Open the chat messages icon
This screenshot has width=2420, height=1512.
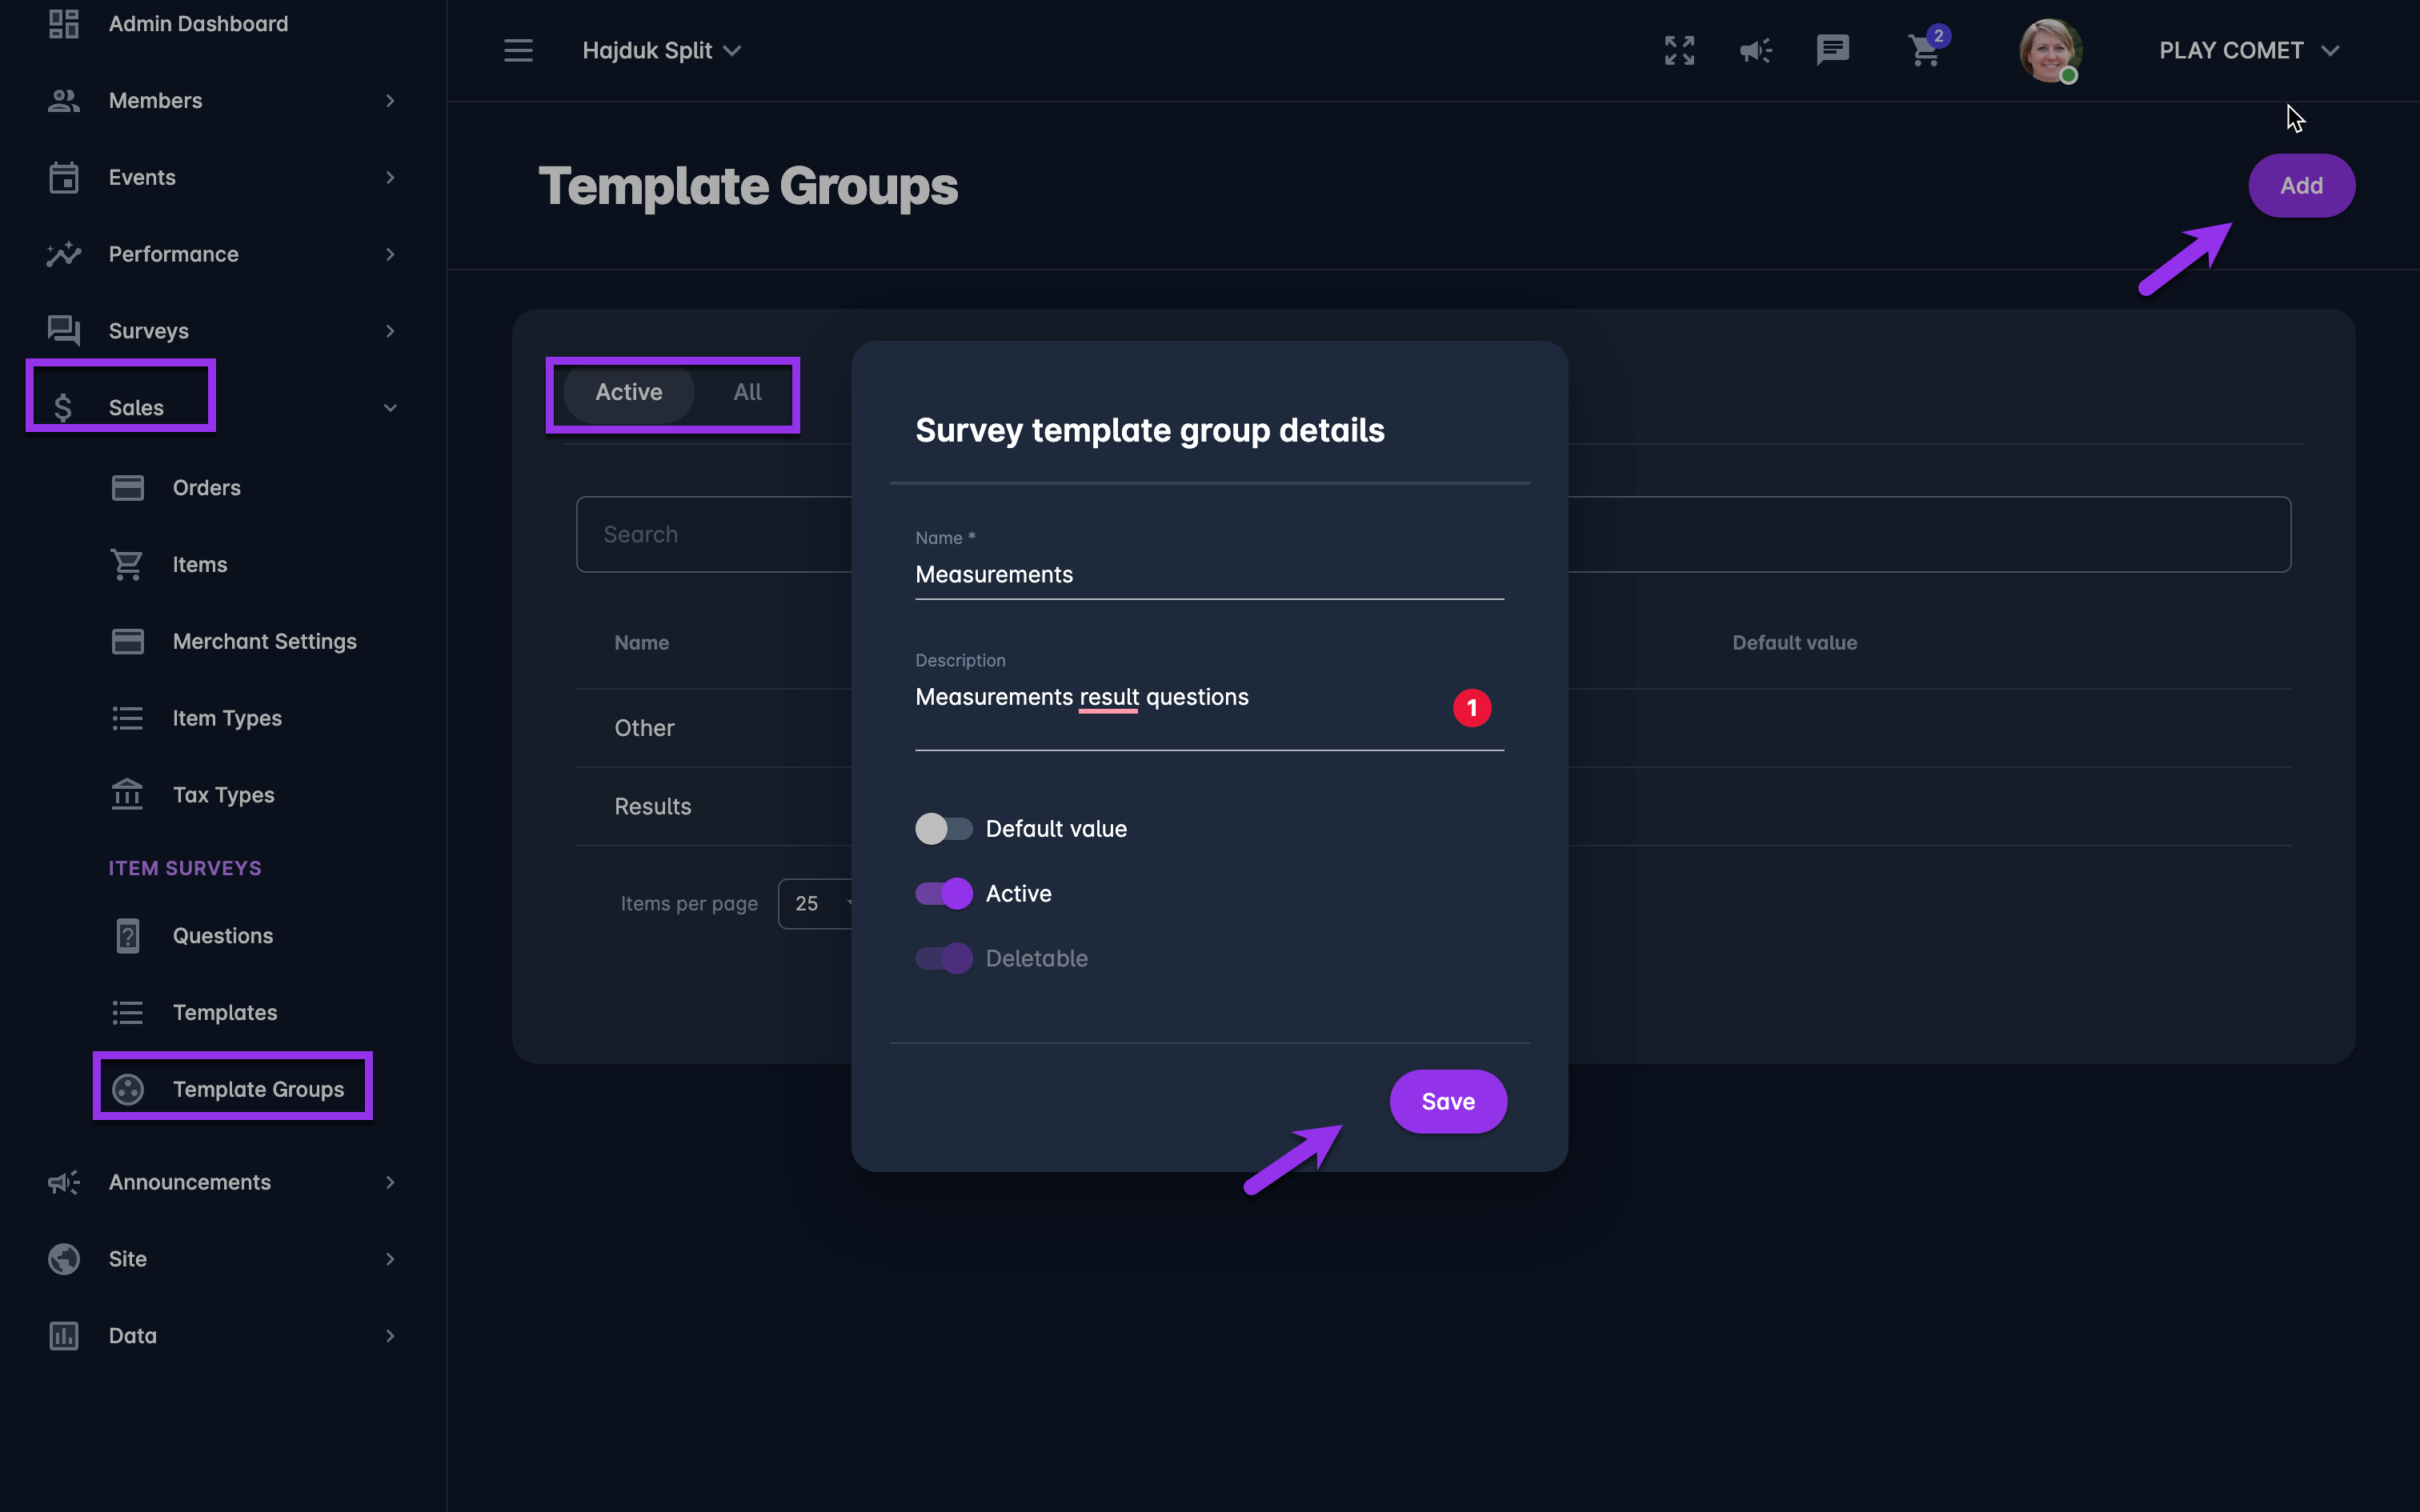(1832, 50)
